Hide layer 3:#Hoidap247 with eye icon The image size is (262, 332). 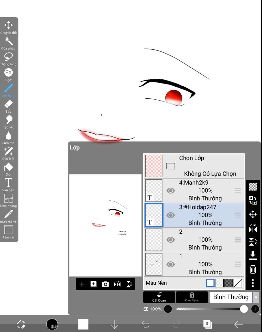[171, 215]
